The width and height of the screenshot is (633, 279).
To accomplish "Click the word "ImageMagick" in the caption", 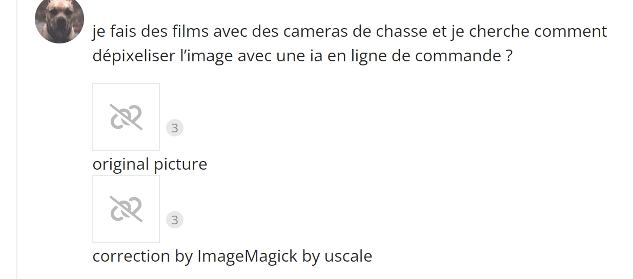I will (x=247, y=255).
